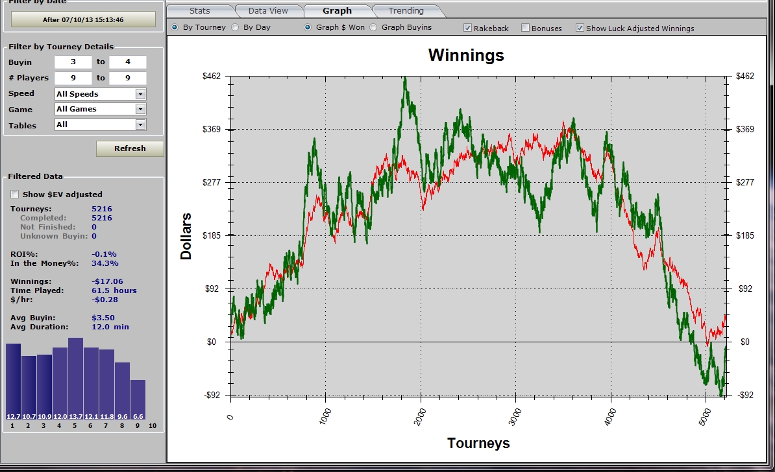Image resolution: width=775 pixels, height=472 pixels.
Task: Choose the By Day radio option
Action: [x=235, y=28]
